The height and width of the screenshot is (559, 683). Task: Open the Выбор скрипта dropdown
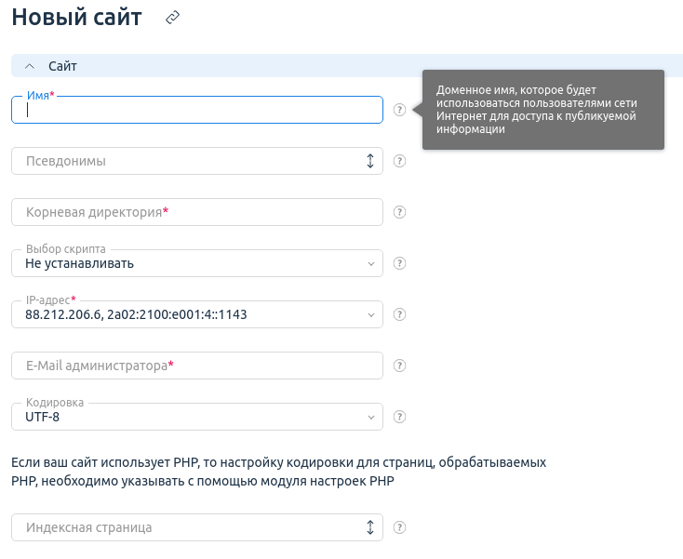click(197, 263)
